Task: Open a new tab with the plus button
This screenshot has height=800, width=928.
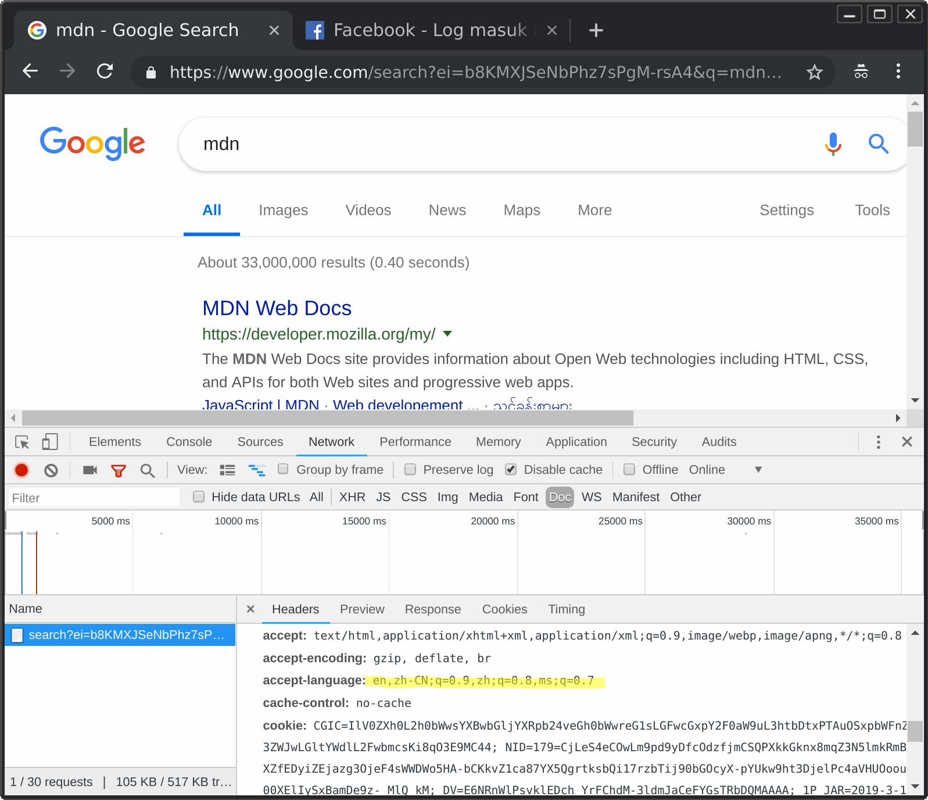Action: tap(596, 30)
